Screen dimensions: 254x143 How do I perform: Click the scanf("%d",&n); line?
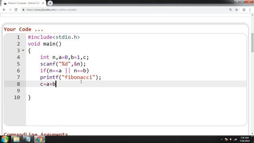pos(63,64)
